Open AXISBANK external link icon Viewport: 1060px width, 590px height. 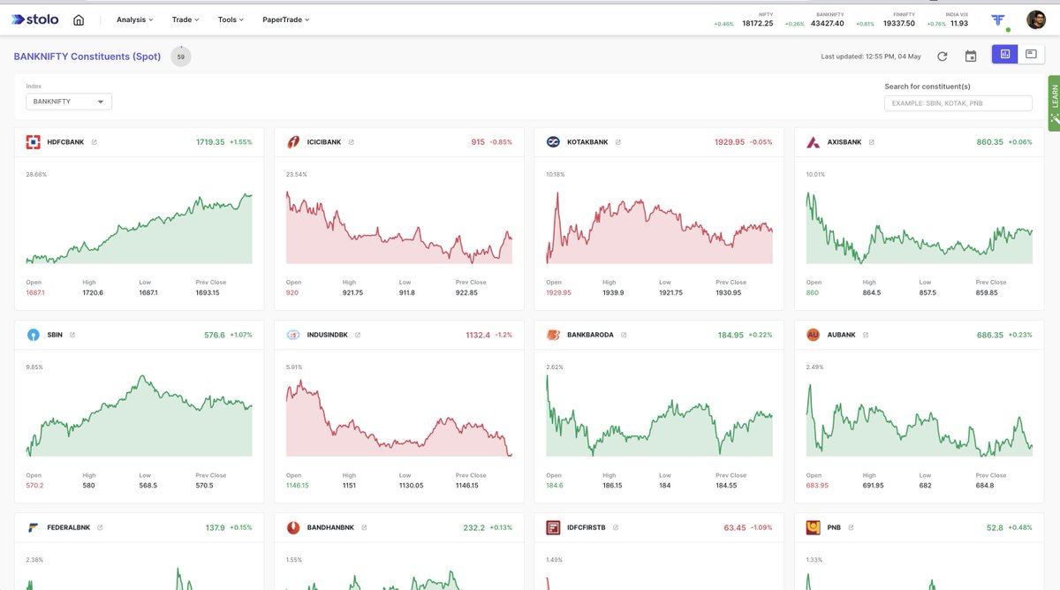(872, 142)
